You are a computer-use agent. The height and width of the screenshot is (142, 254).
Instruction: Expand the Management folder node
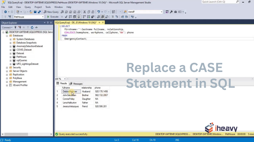pyautogui.click(x=7, y=82)
